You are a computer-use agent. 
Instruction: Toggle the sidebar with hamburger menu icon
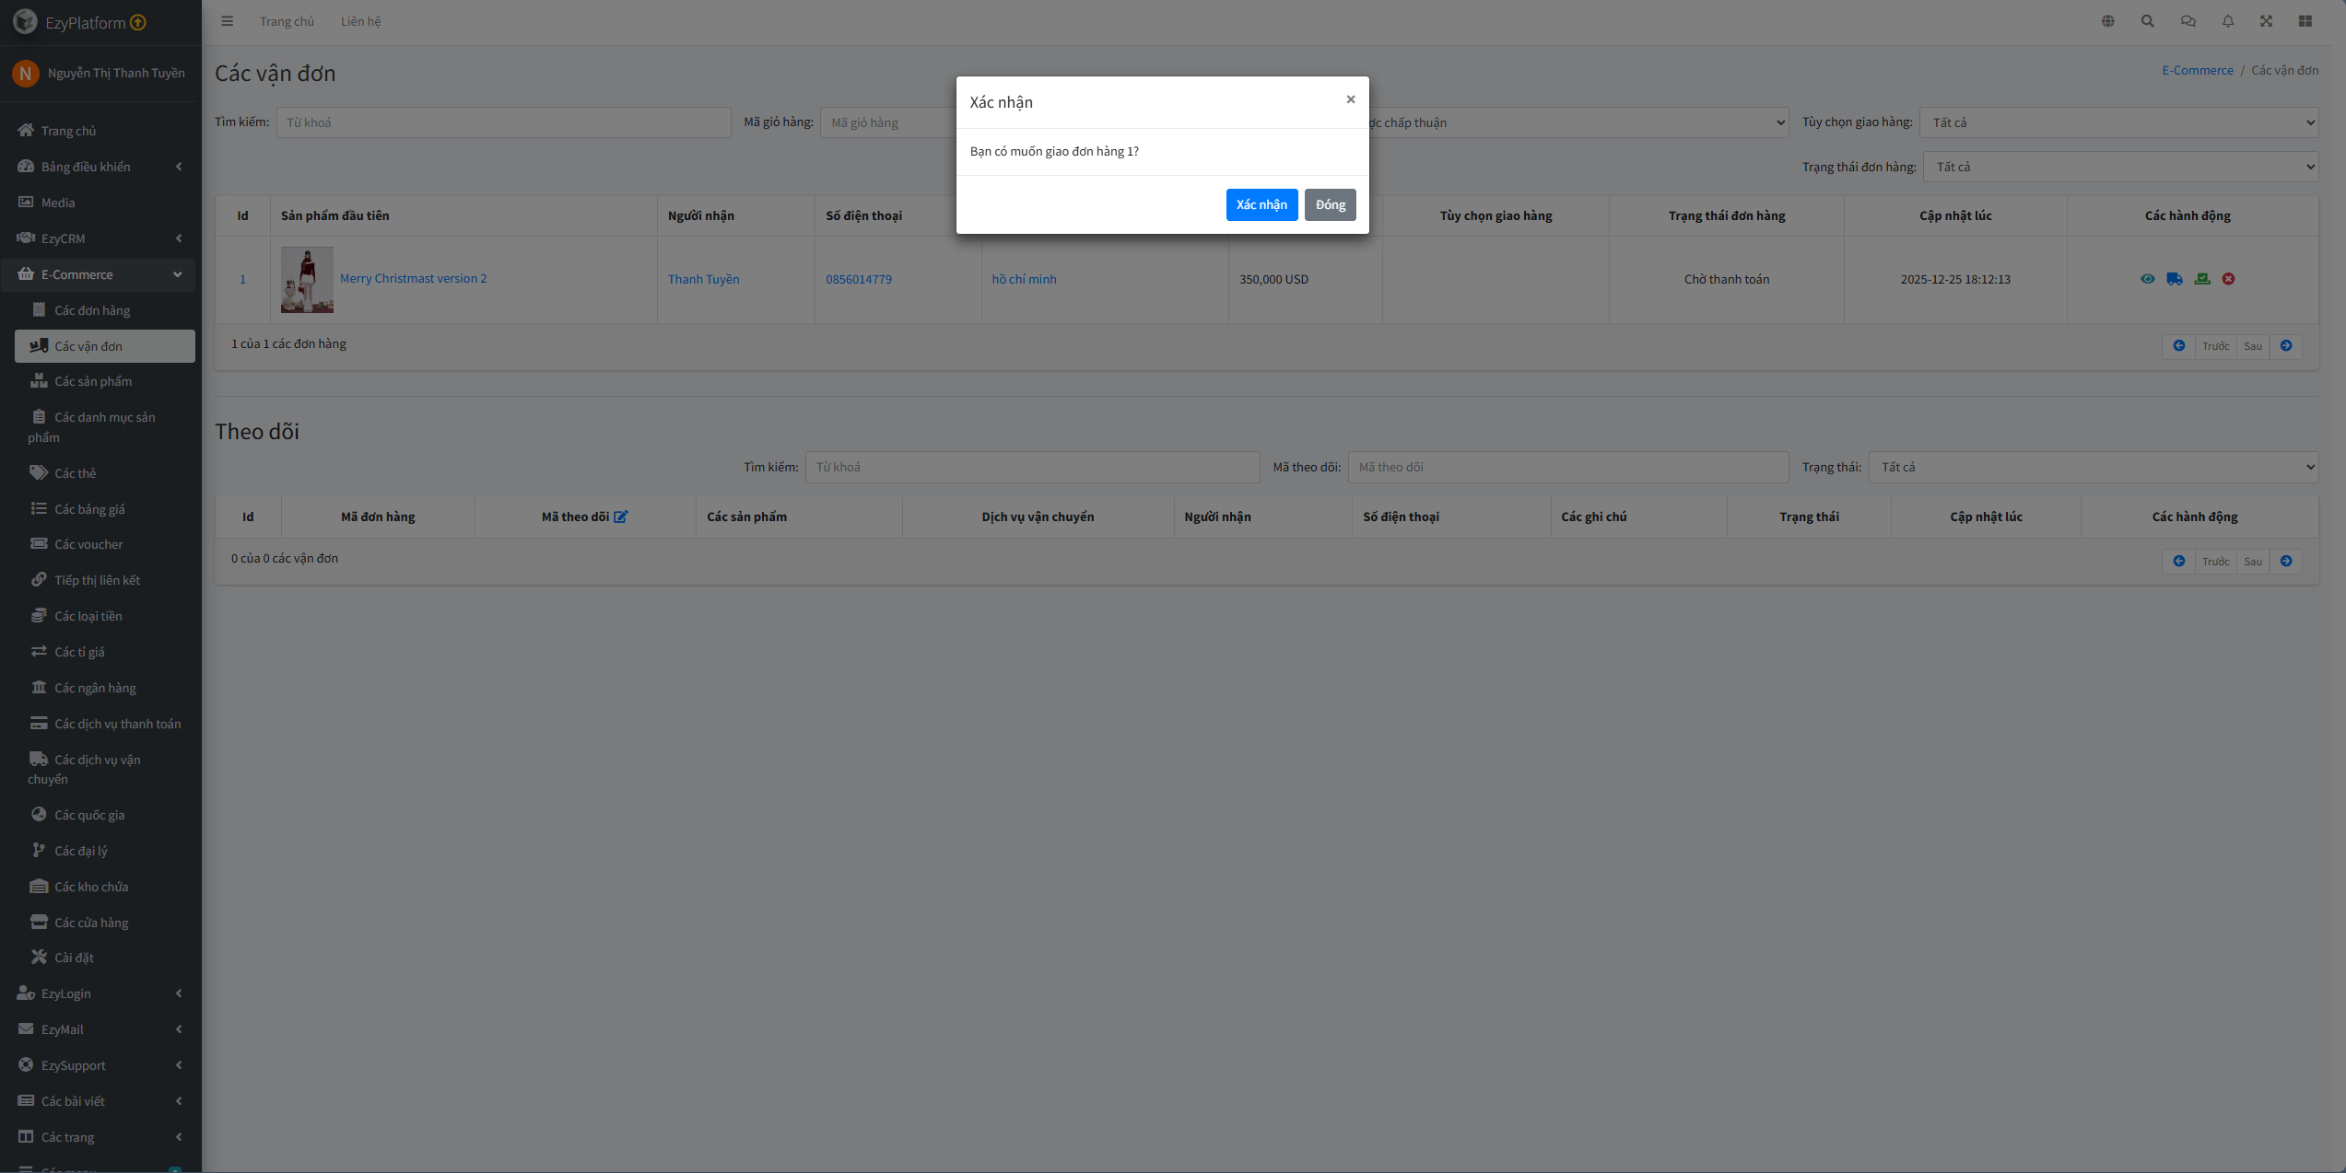pyautogui.click(x=228, y=21)
